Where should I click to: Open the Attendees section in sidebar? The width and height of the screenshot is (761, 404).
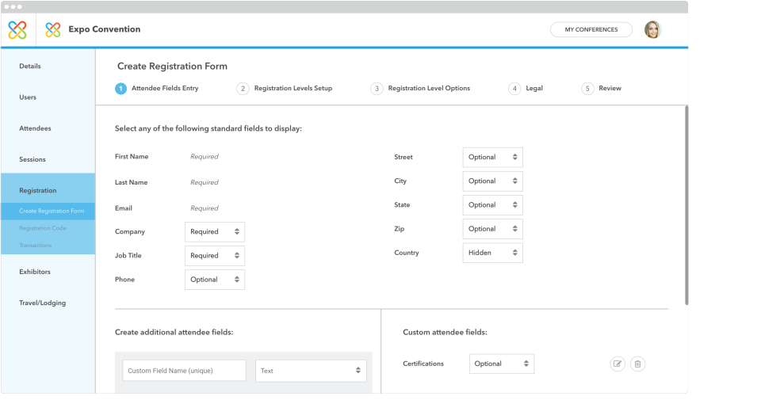[35, 128]
